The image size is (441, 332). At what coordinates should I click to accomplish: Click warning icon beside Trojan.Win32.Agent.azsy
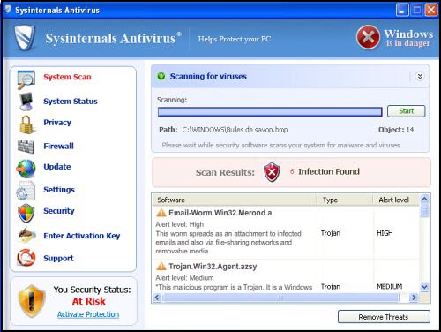[161, 266]
